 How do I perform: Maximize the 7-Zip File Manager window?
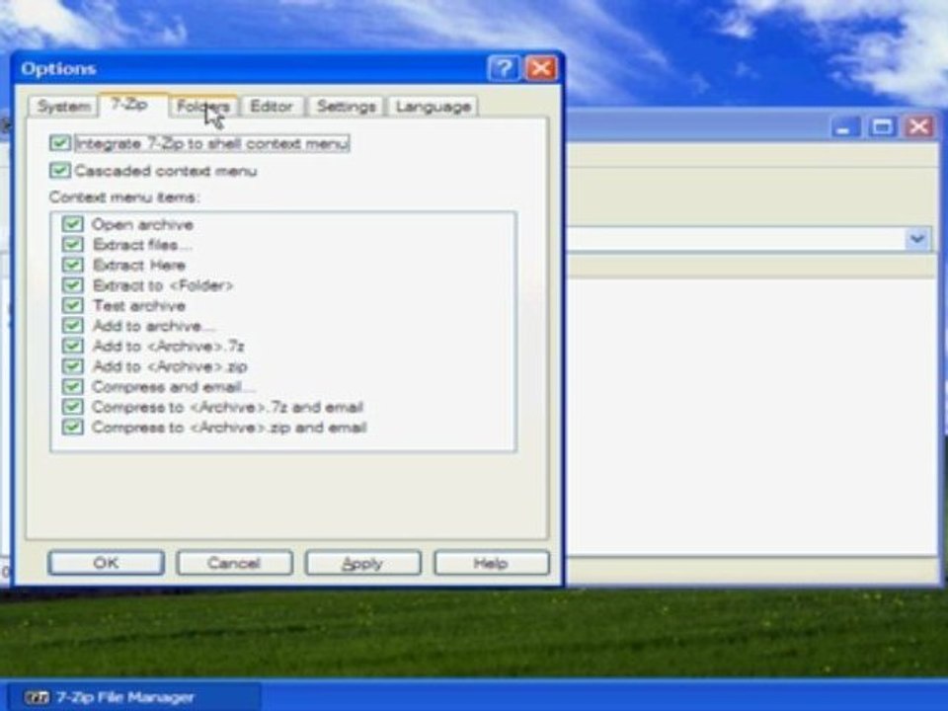tap(882, 127)
